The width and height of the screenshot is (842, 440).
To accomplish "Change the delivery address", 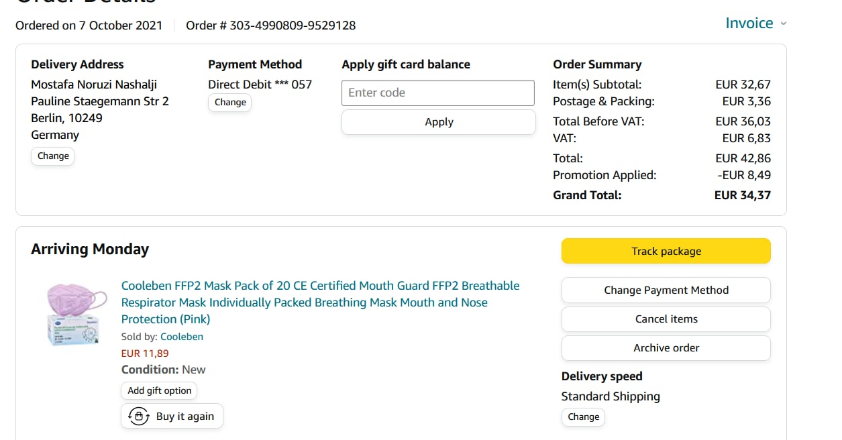I will 53,156.
